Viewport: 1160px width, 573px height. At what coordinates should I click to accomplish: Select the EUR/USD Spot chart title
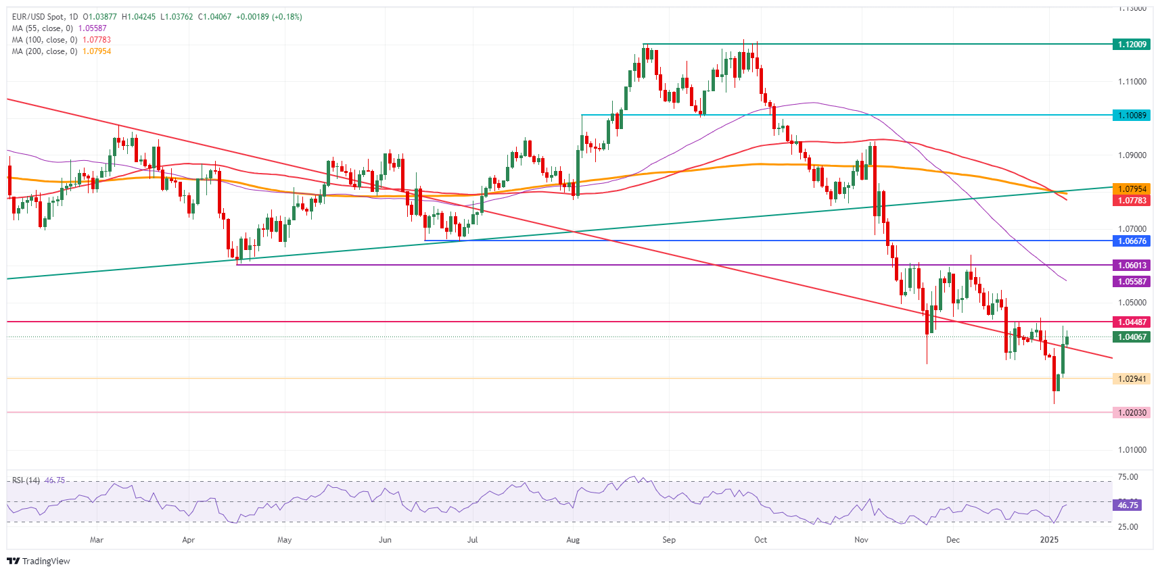coord(45,17)
